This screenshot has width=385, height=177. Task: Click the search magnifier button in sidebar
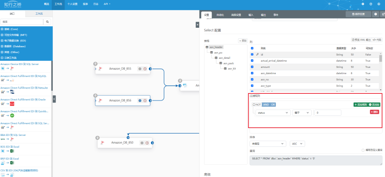(47, 22)
